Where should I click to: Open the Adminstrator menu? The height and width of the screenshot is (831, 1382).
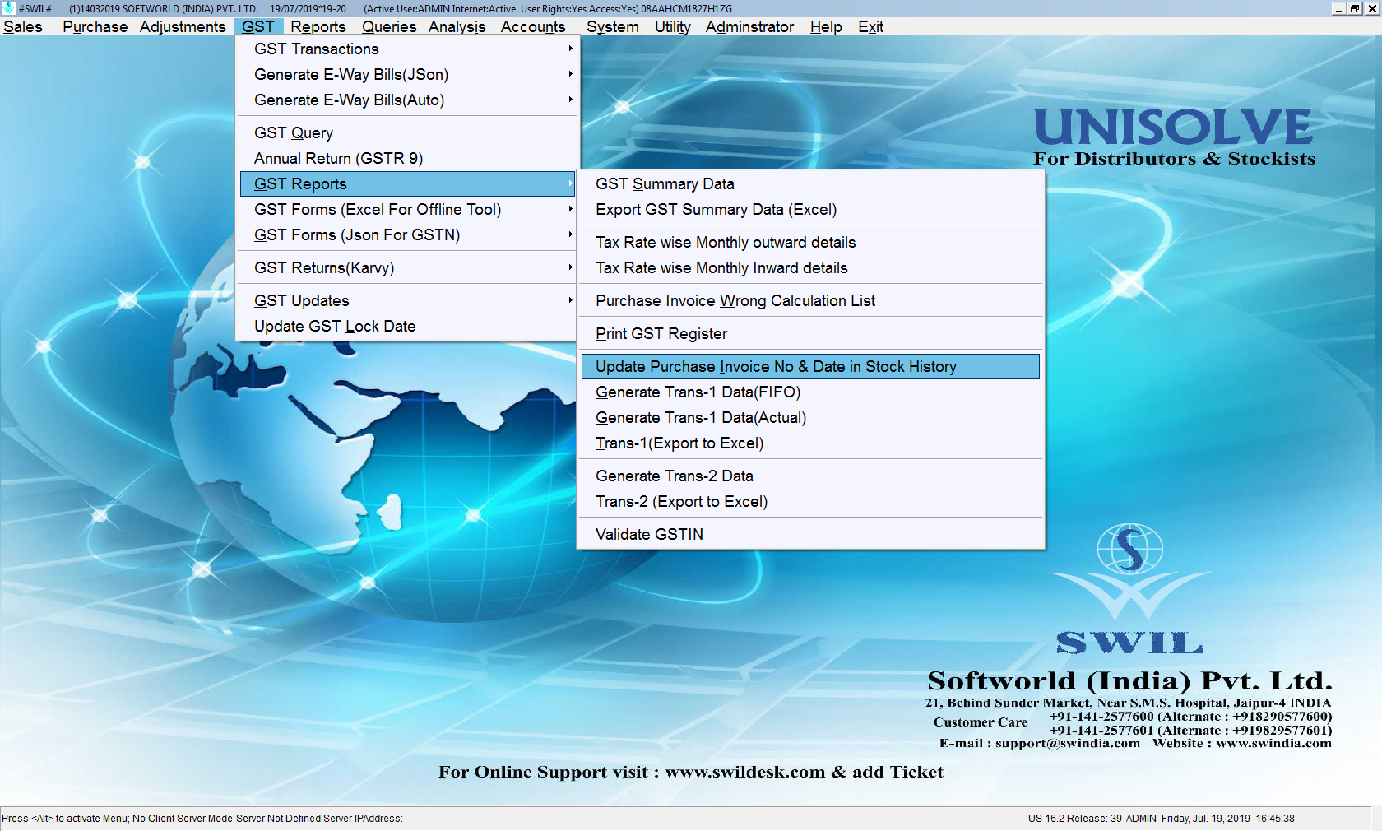[x=749, y=26]
